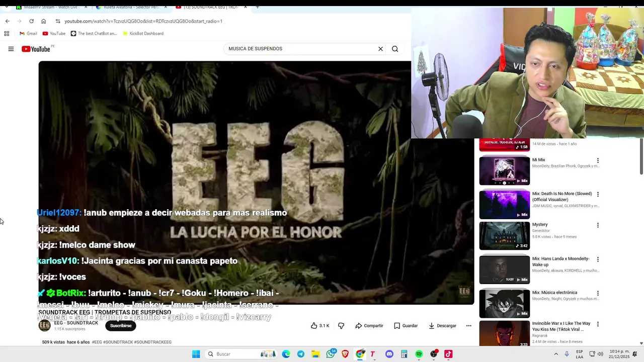Open options menu for Mix: Hans Landa
The height and width of the screenshot is (362, 644).
[598, 259]
